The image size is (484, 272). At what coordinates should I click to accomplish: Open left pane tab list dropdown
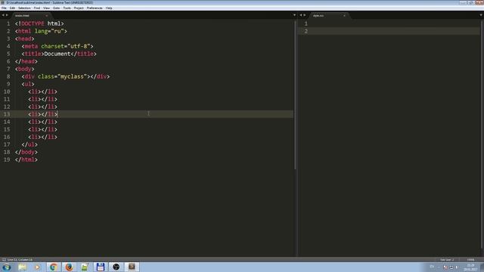(294, 15)
